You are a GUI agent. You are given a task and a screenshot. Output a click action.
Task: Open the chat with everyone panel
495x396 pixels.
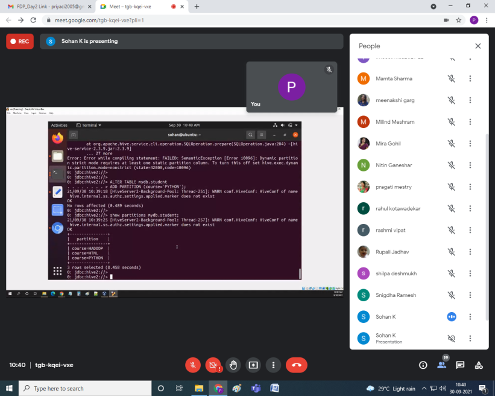(460, 365)
